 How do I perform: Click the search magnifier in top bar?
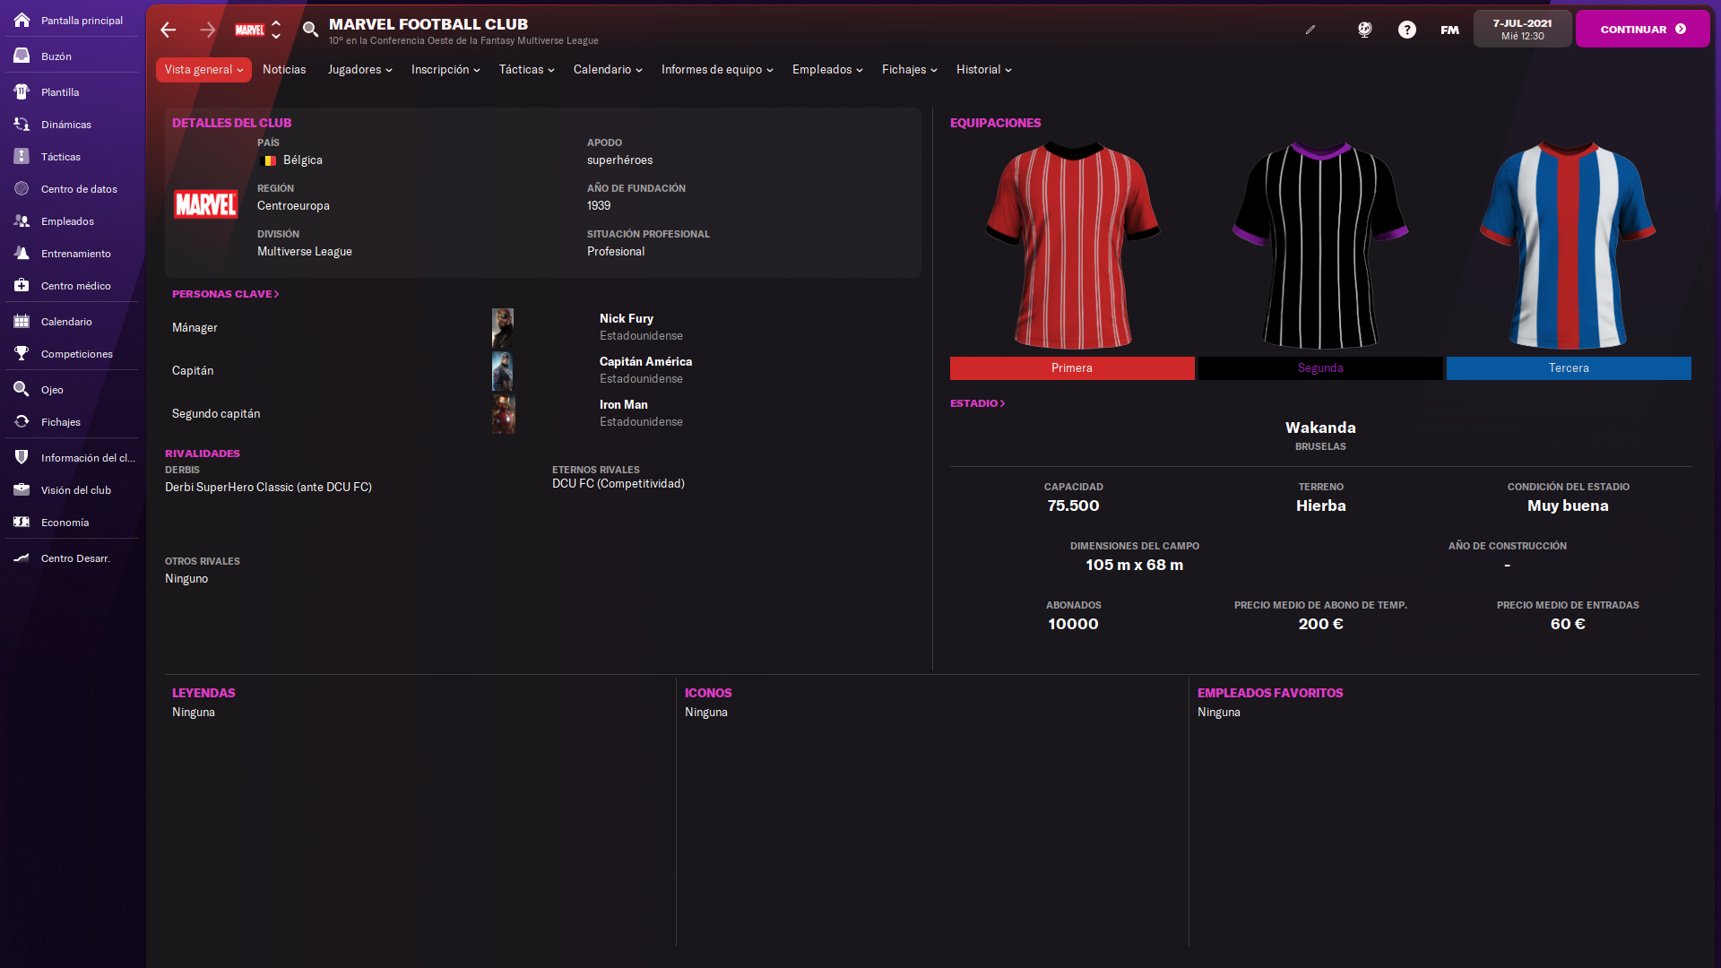click(310, 30)
